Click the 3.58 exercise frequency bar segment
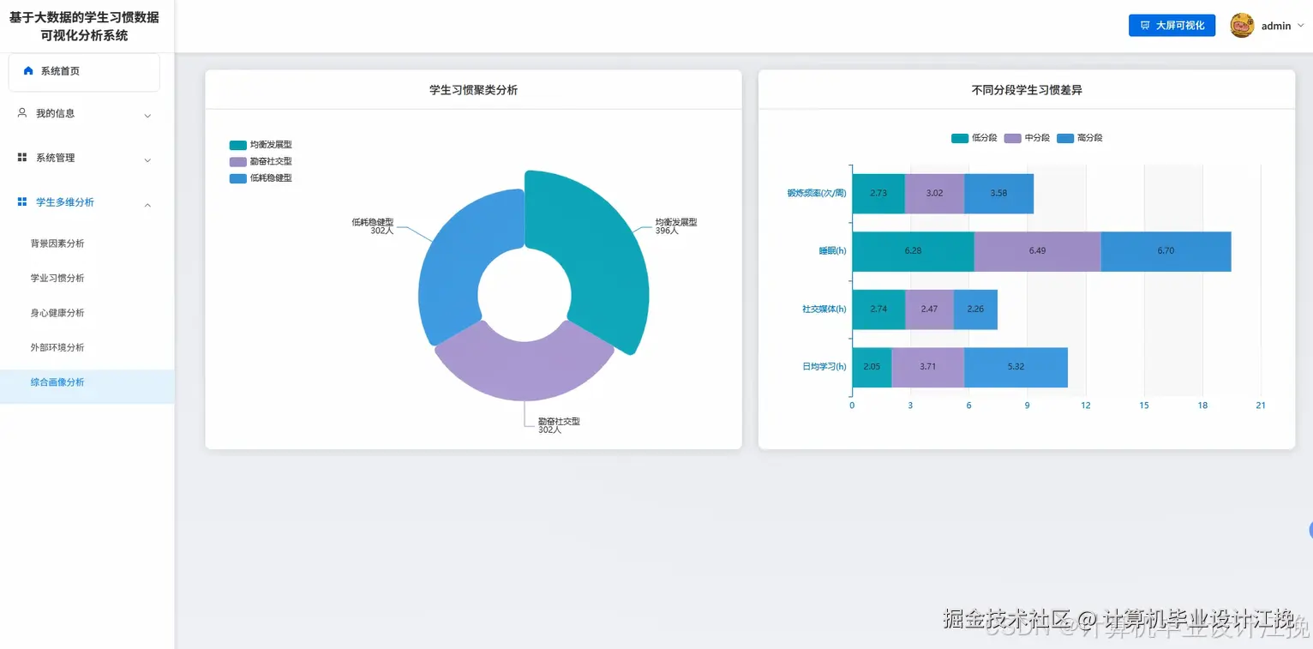The width and height of the screenshot is (1313, 649). click(x=998, y=194)
